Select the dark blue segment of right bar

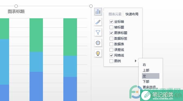point(70,89)
